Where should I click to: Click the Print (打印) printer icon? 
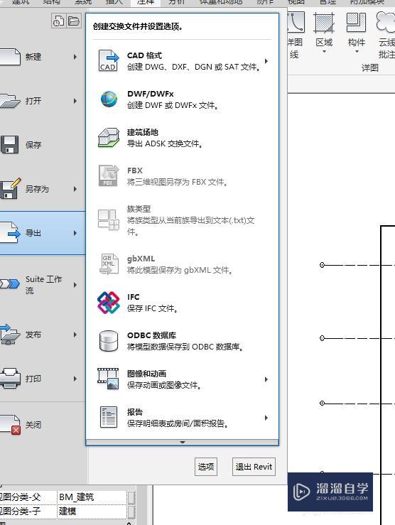pyautogui.click(x=10, y=379)
